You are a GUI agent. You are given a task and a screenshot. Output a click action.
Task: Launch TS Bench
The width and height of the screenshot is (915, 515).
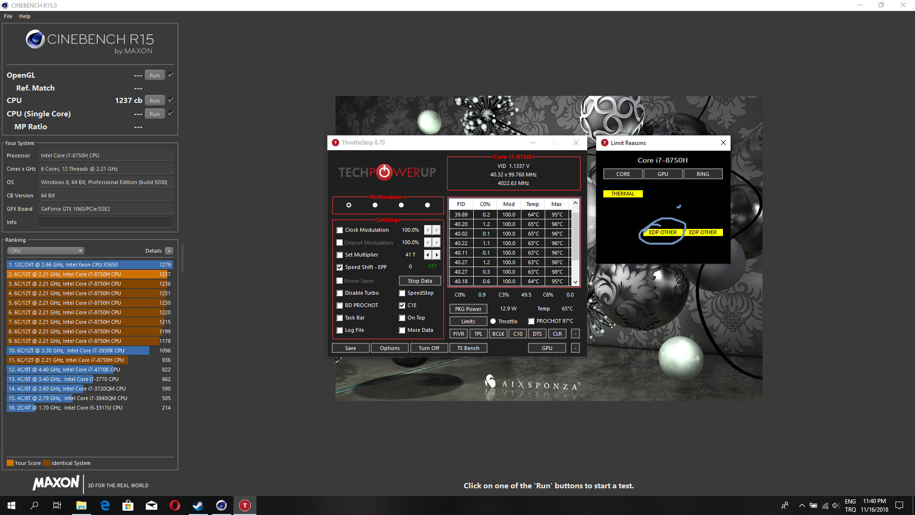[468, 348]
